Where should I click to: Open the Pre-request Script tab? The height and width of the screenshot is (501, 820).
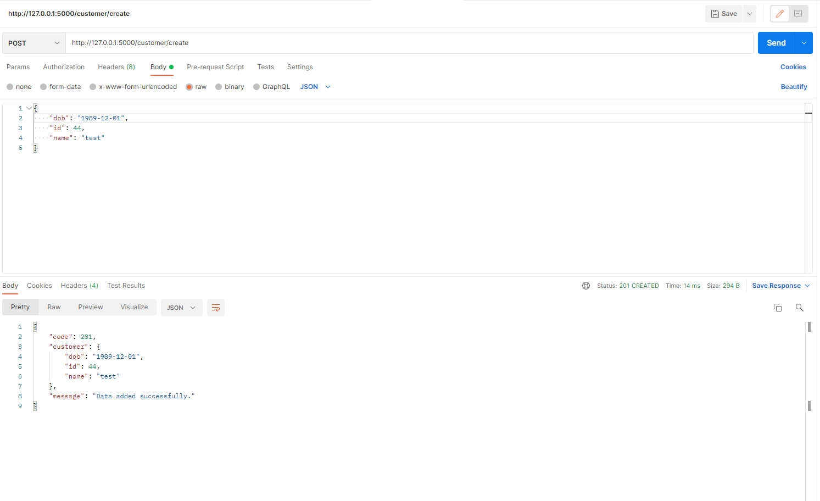point(215,67)
